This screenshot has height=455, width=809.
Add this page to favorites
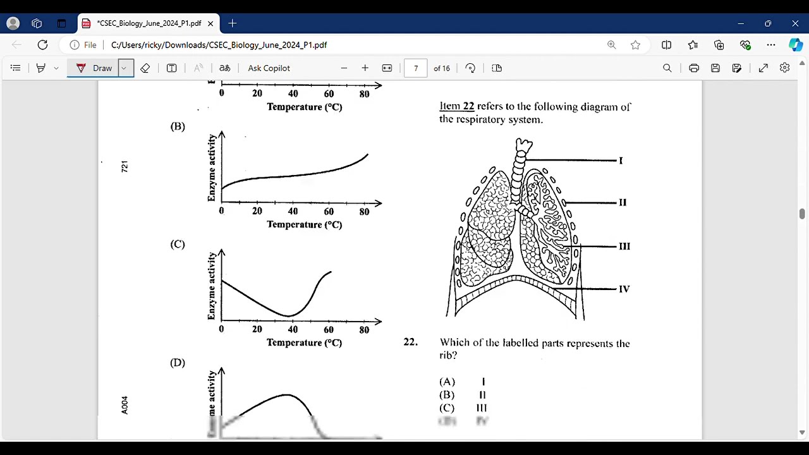(x=635, y=45)
